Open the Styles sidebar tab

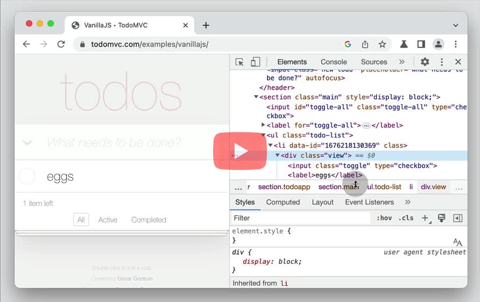[245, 203]
